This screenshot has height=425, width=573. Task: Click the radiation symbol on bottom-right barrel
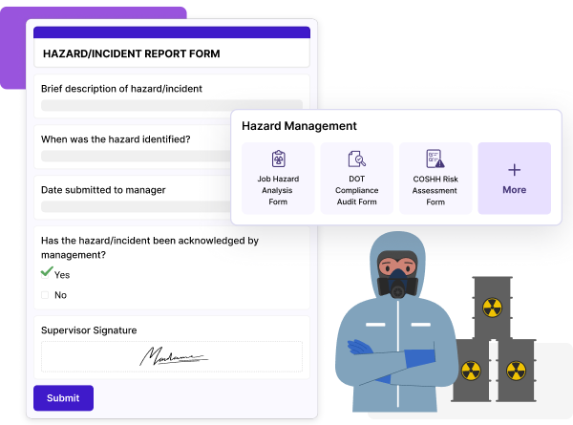click(516, 369)
